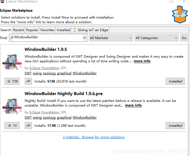
Task: Open the All Categories dropdown
Action: (156, 38)
